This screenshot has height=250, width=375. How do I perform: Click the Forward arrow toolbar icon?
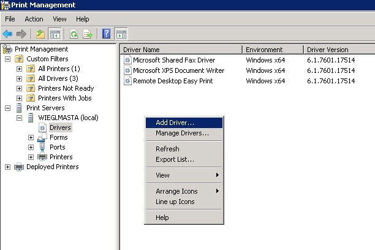pos(21,34)
